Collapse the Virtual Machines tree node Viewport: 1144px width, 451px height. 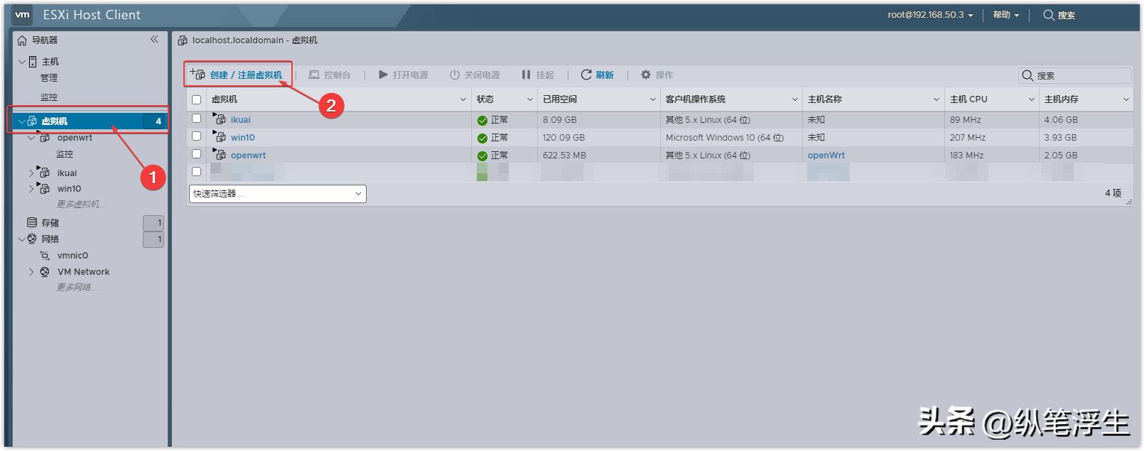[x=22, y=121]
